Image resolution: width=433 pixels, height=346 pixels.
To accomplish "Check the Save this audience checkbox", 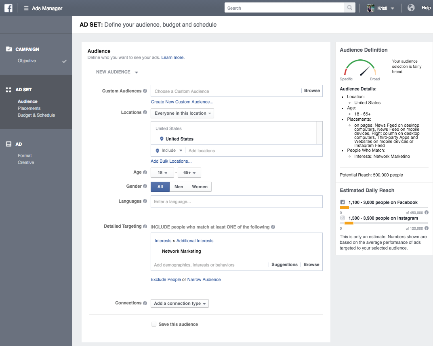I will 154,324.
